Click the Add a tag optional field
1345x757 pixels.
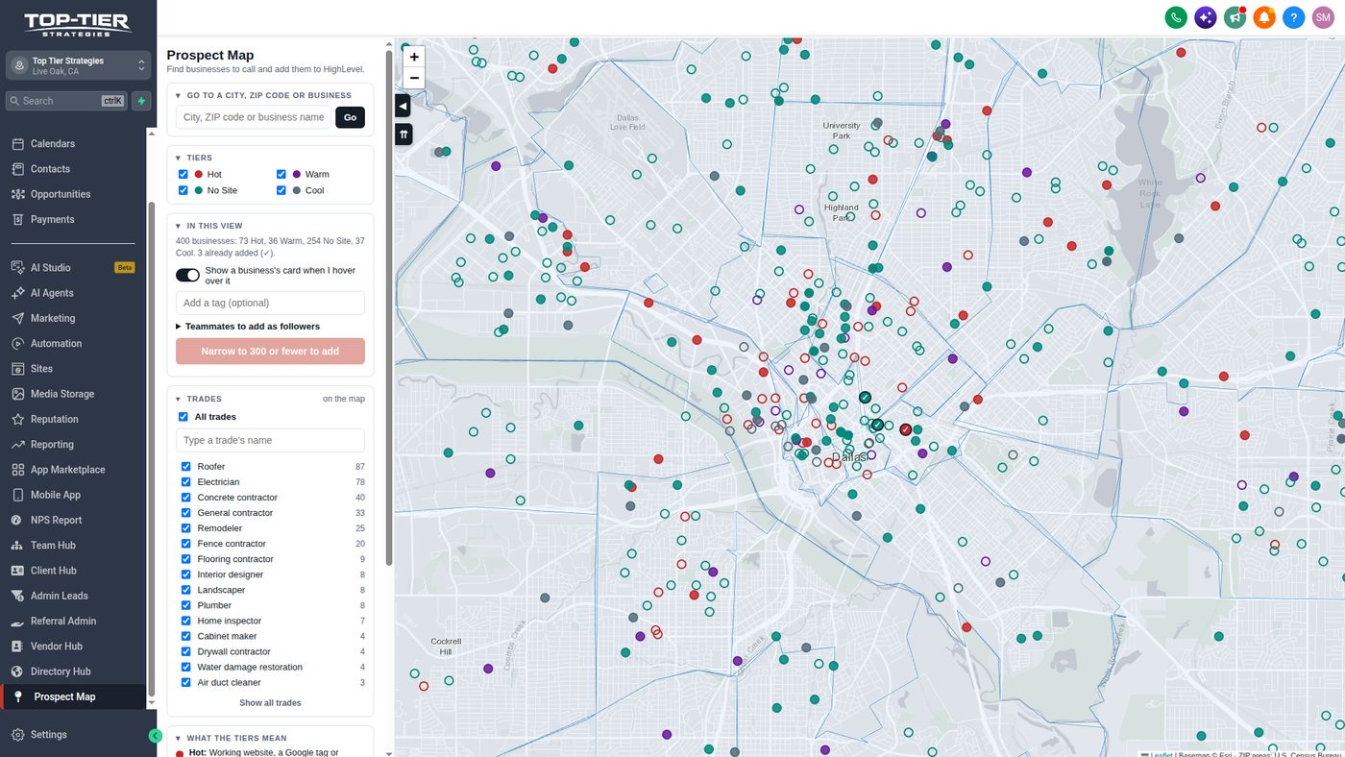[270, 304]
